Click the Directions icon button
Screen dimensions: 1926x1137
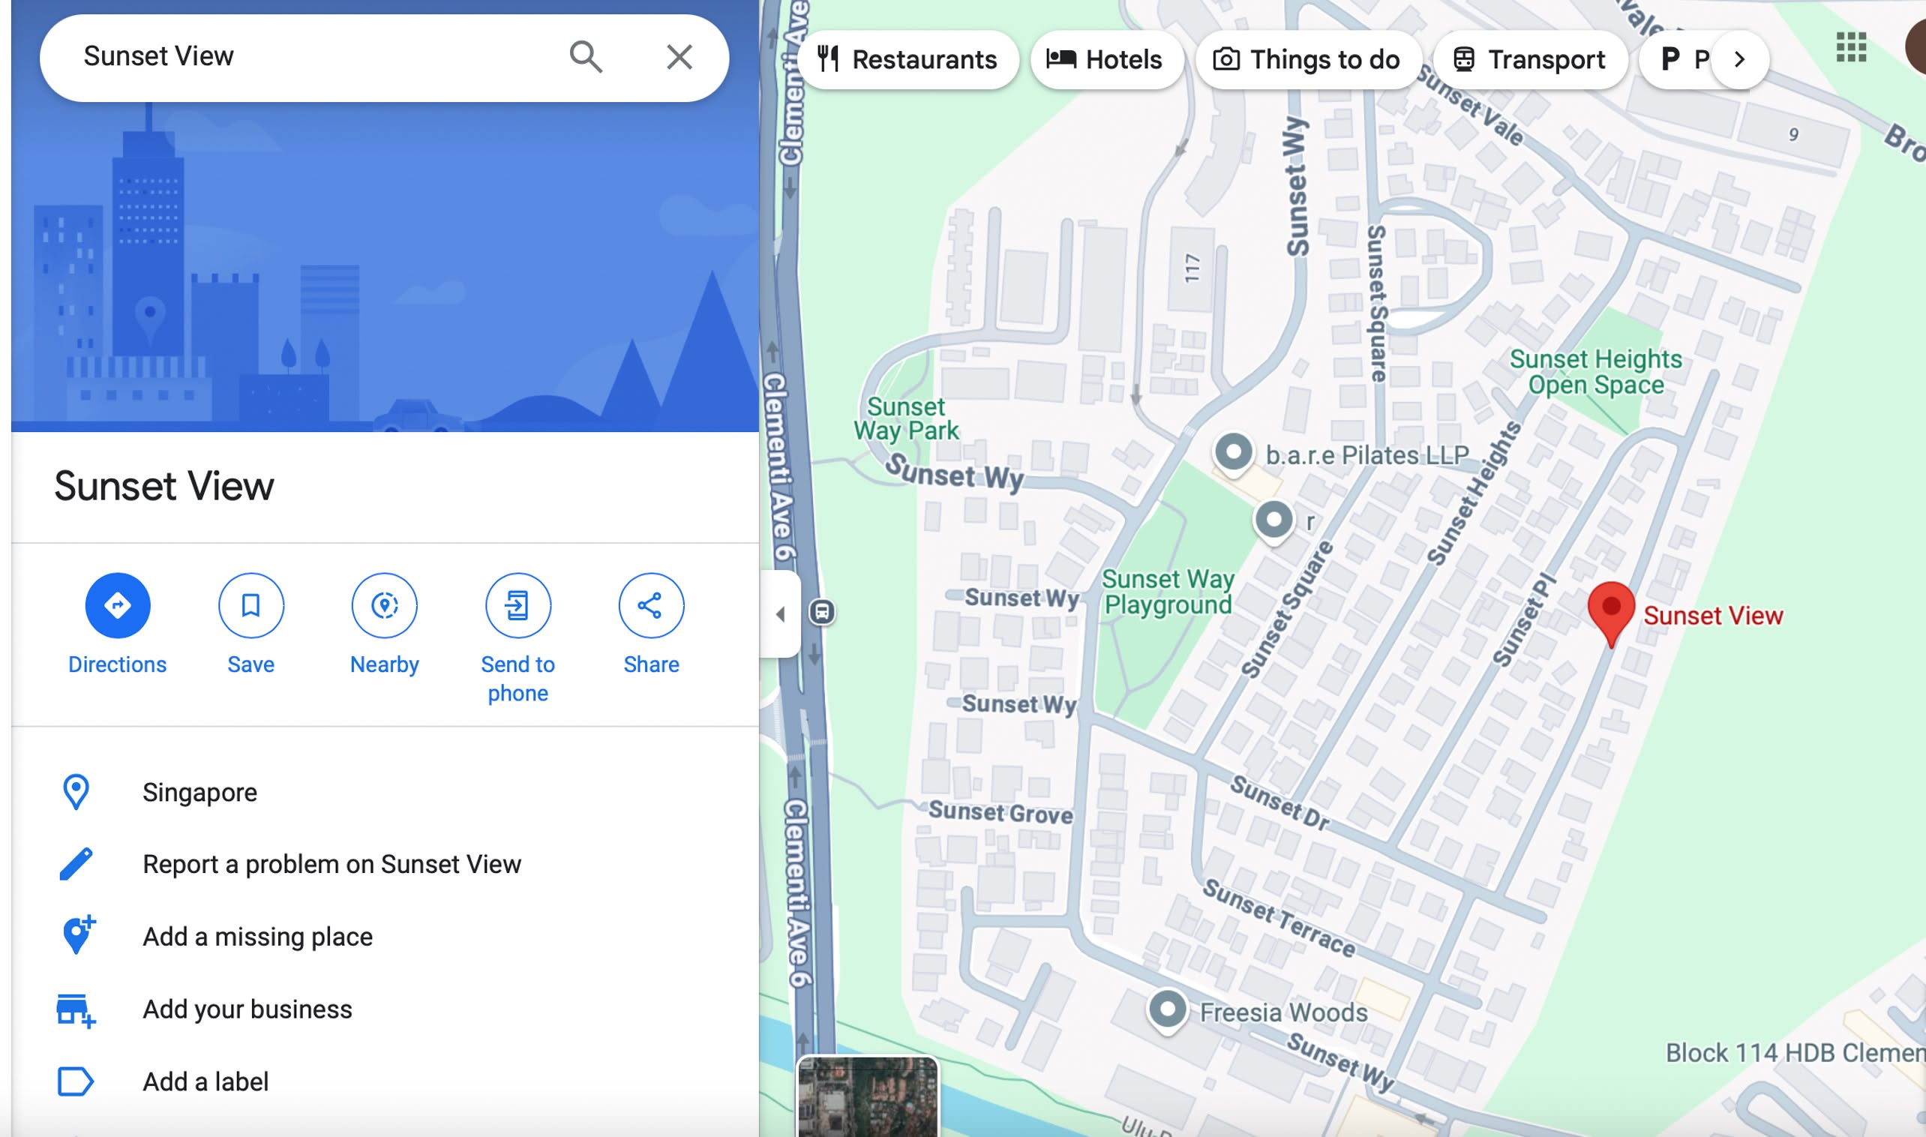click(x=117, y=605)
